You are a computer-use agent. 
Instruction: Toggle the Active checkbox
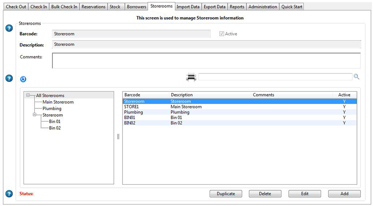(x=222, y=34)
